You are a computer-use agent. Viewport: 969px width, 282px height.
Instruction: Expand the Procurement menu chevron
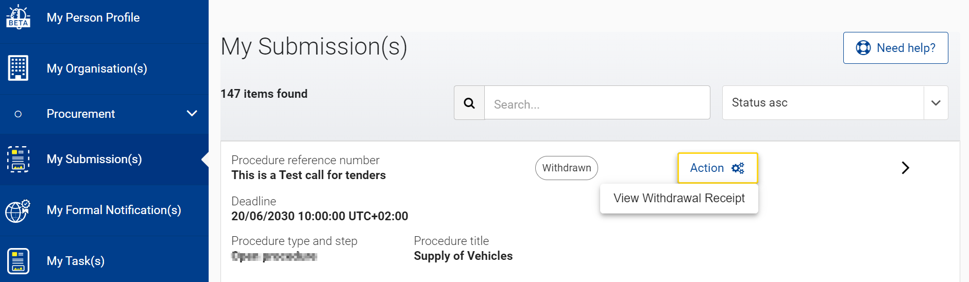pos(192,113)
